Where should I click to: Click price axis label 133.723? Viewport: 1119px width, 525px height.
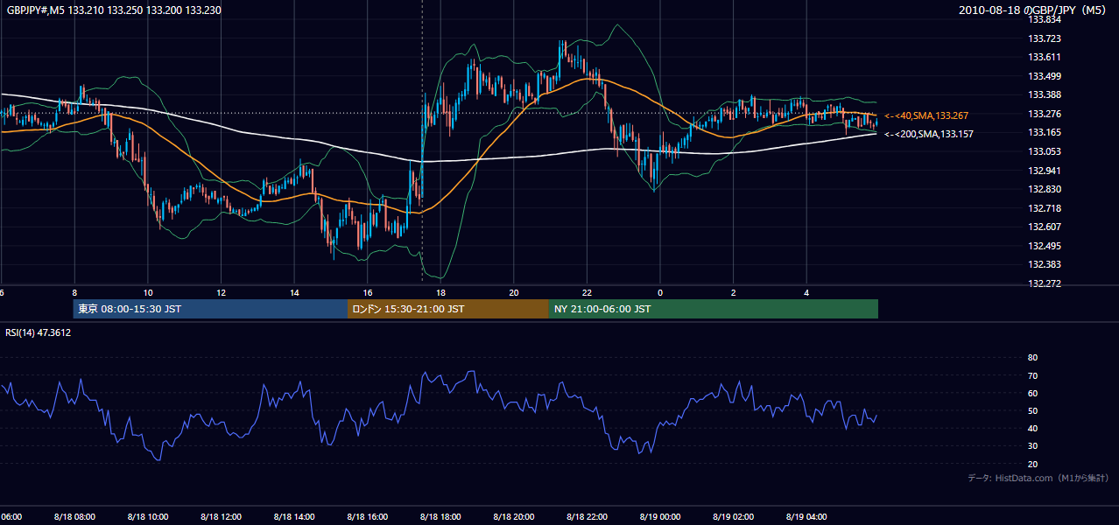point(1045,38)
